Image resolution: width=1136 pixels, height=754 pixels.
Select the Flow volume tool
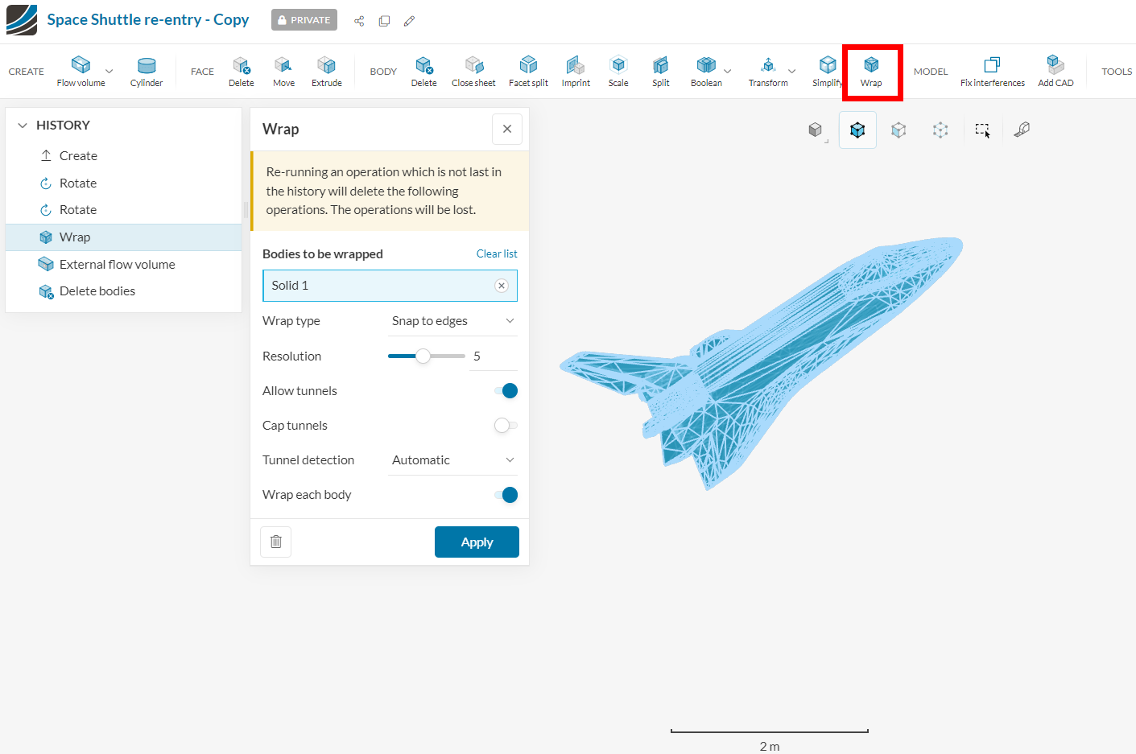pyautogui.click(x=81, y=71)
